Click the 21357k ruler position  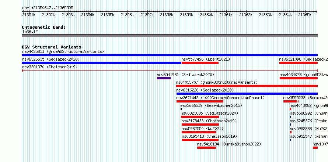tap(147, 15)
